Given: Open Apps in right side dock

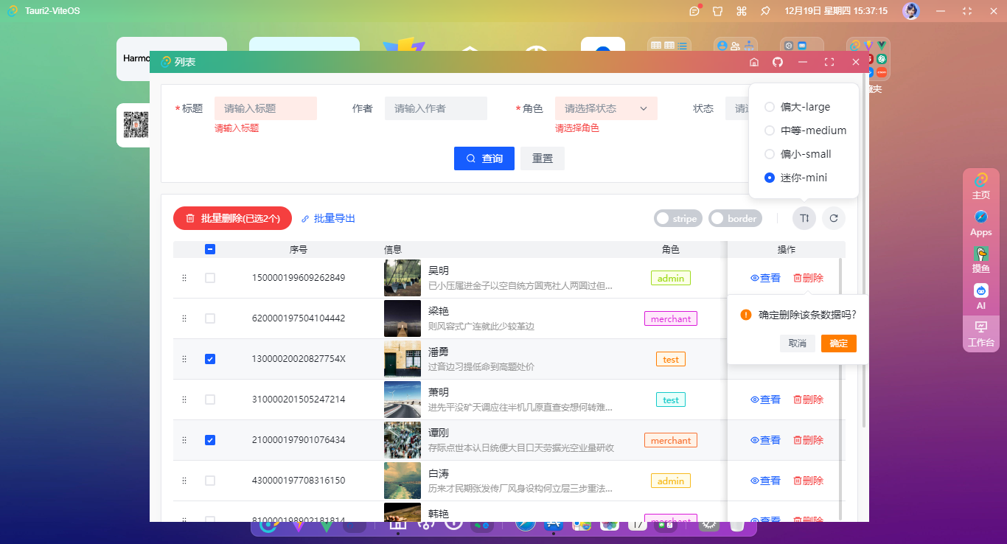Looking at the screenshot, I should 980,223.
